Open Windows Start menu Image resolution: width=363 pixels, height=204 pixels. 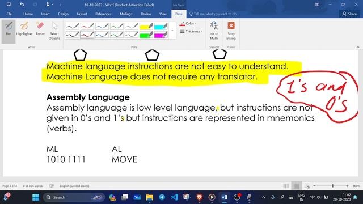click(36, 197)
